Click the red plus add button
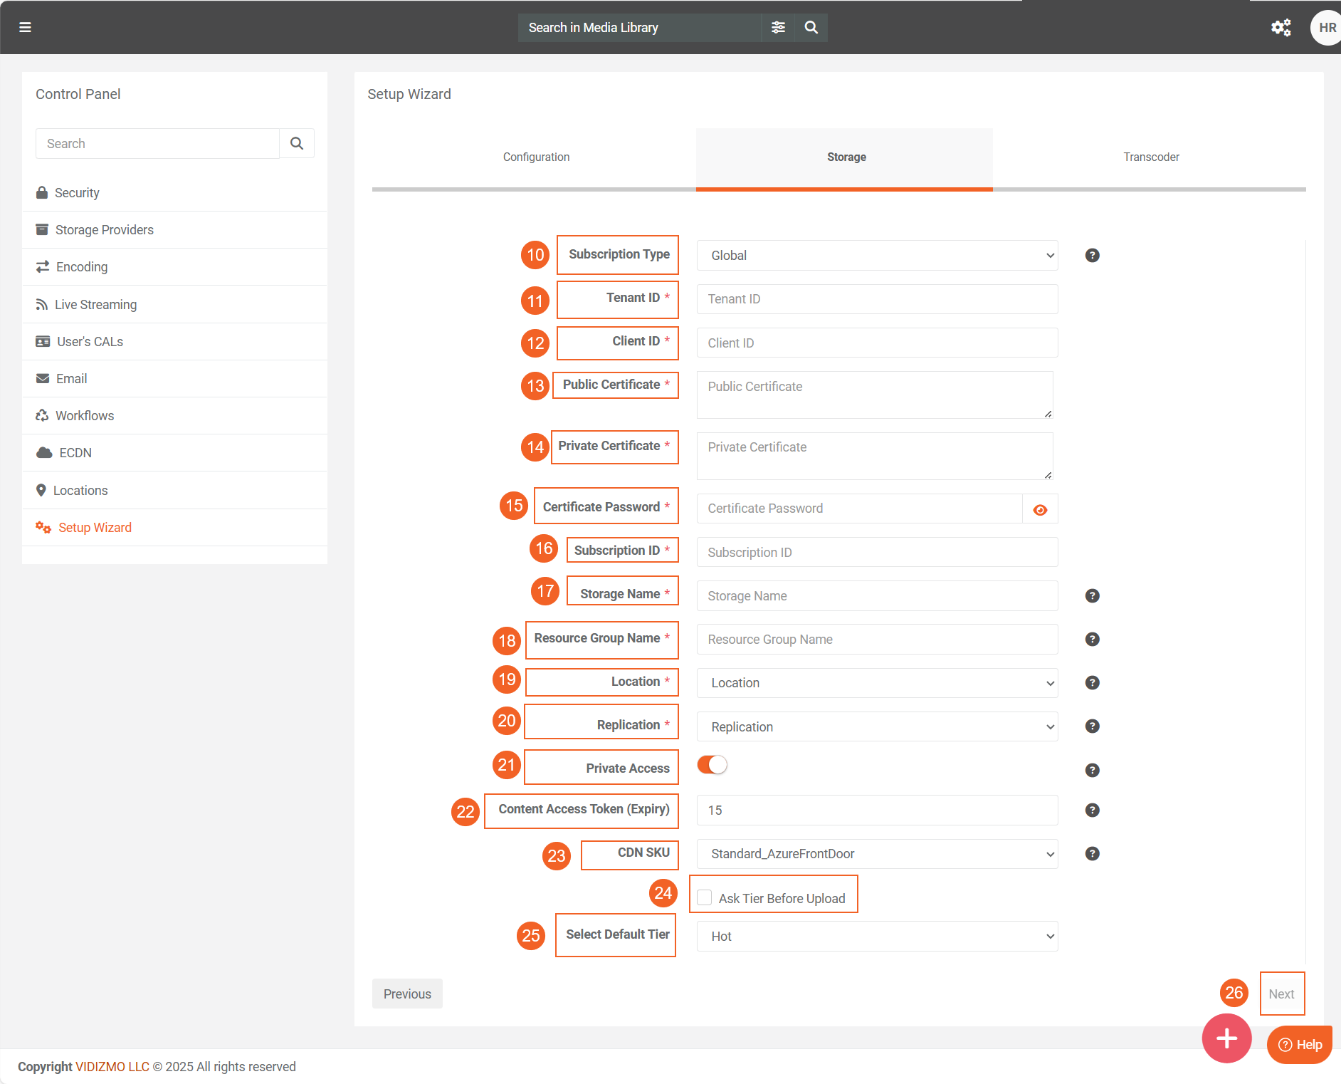Screen dimensions: 1341x1084 click(x=1226, y=1038)
